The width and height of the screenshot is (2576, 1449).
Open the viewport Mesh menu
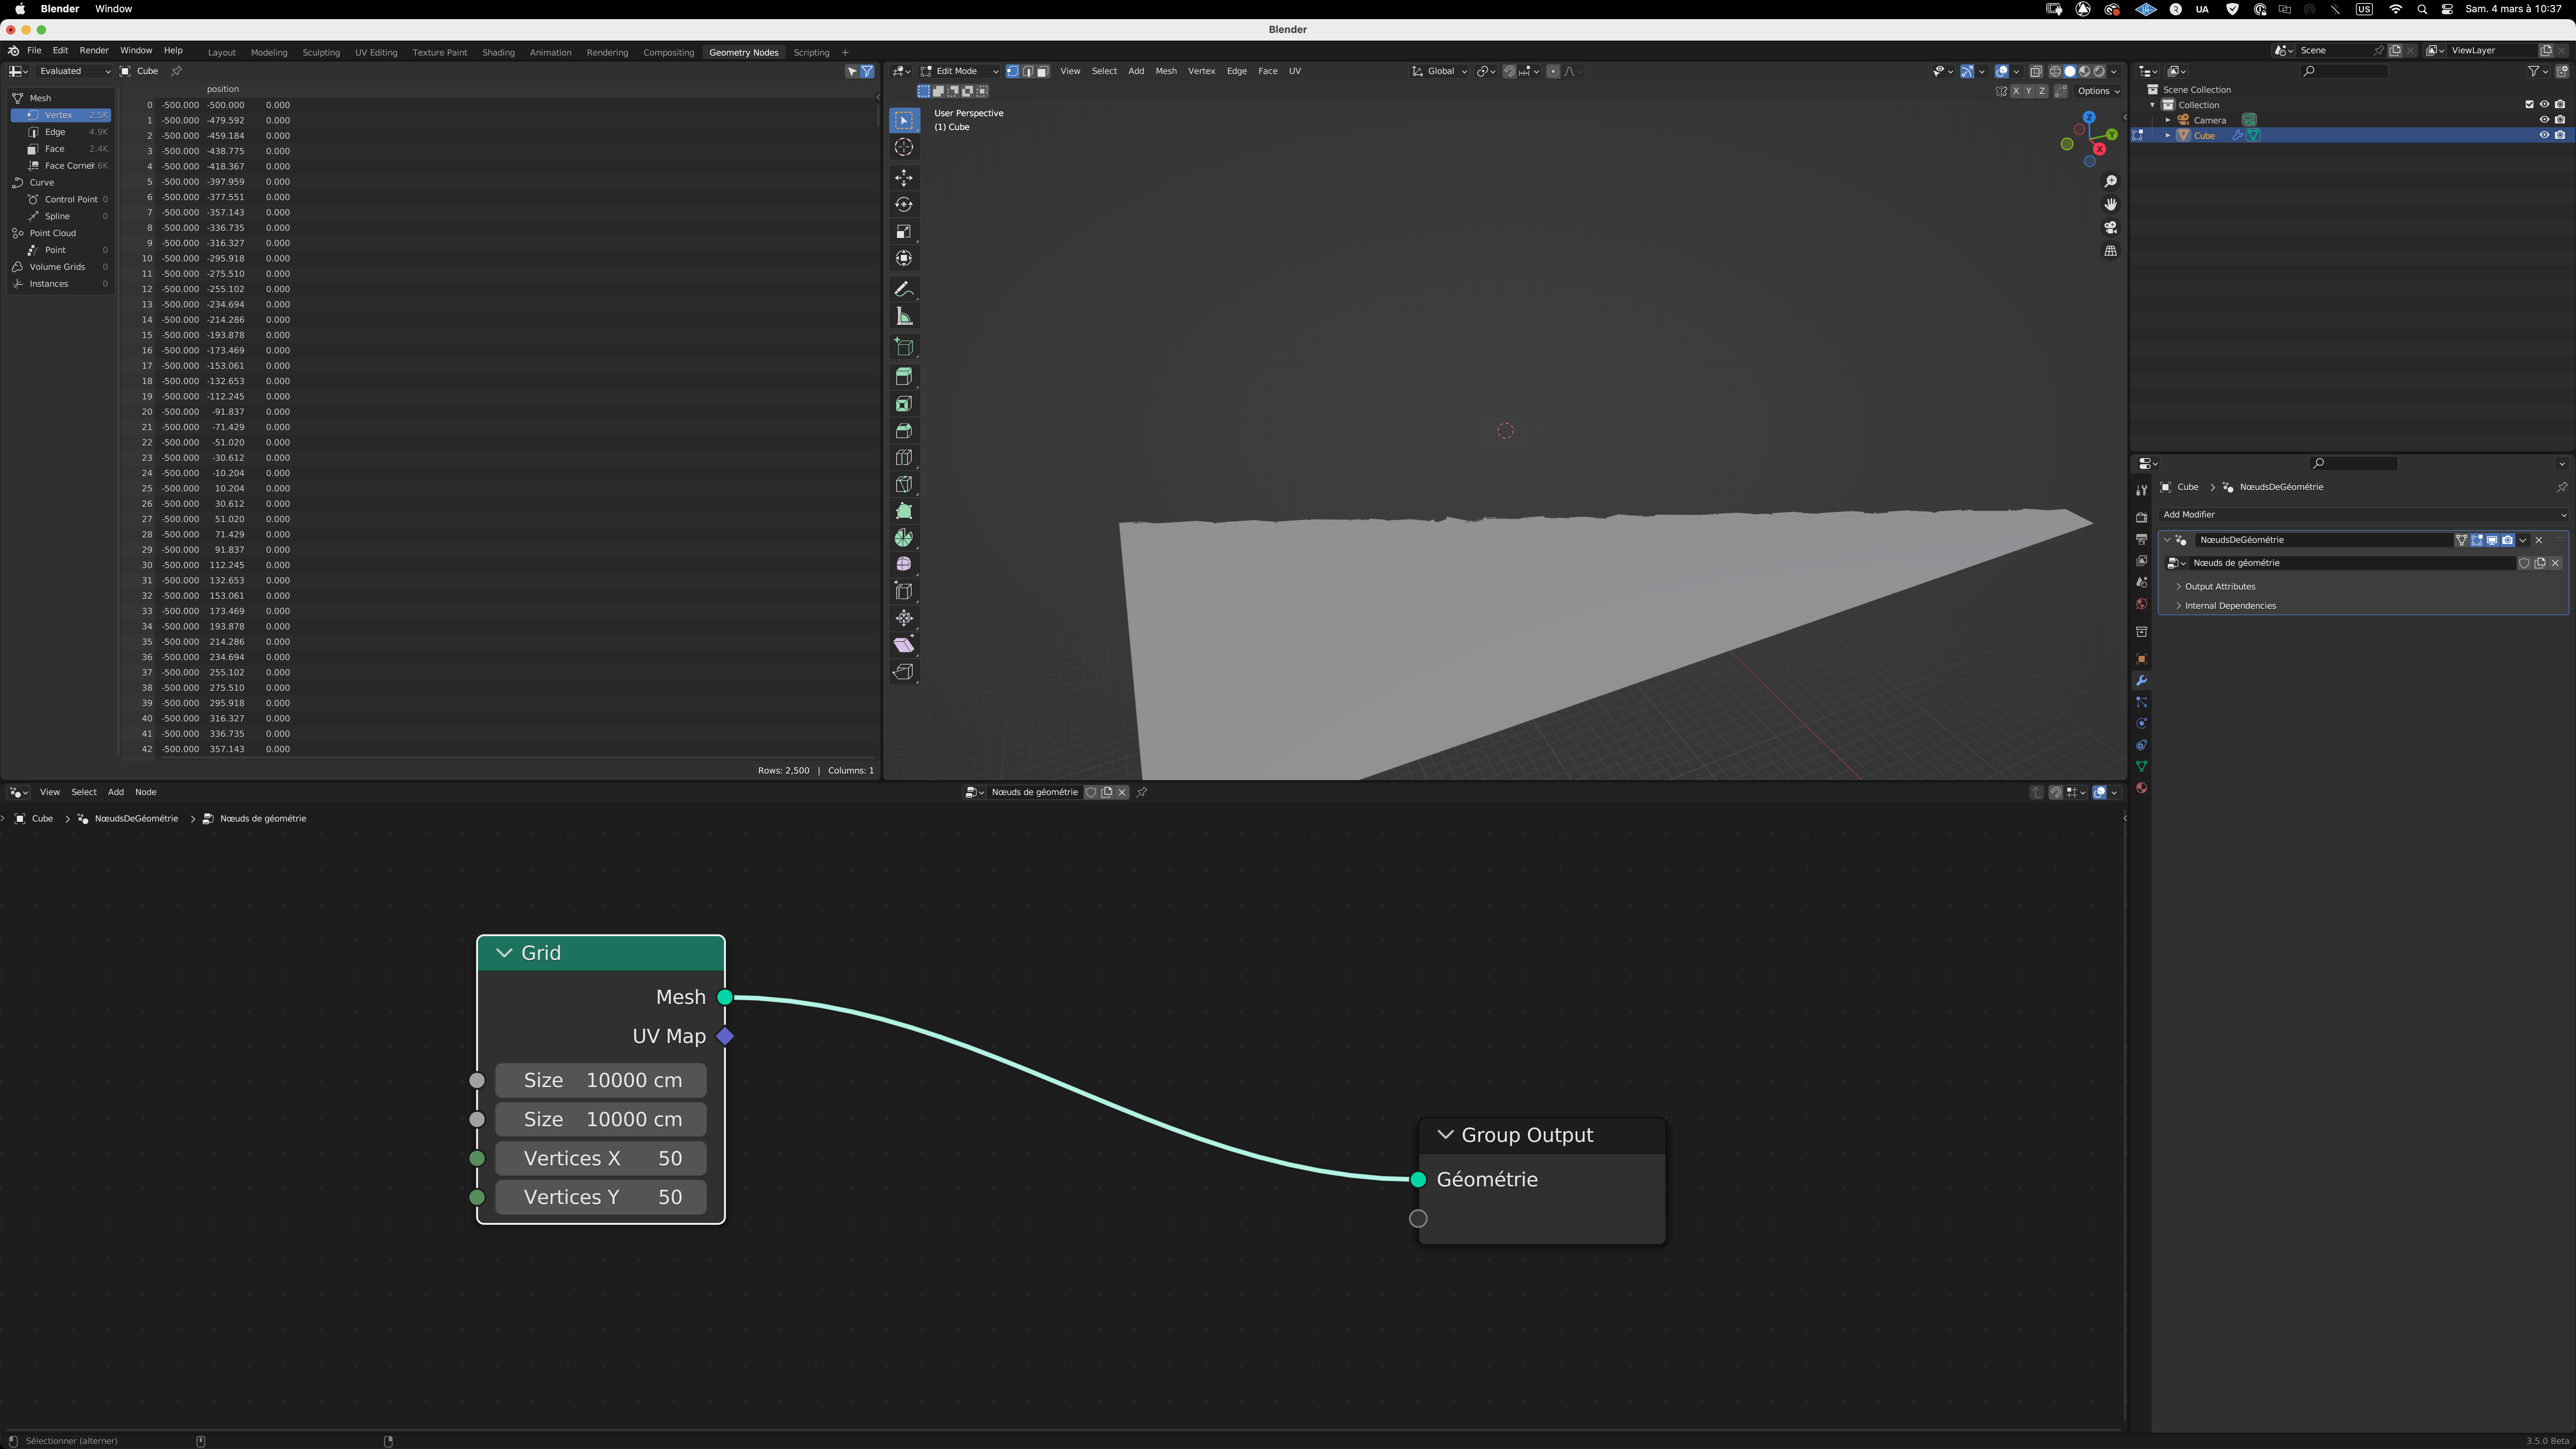[x=1166, y=71]
